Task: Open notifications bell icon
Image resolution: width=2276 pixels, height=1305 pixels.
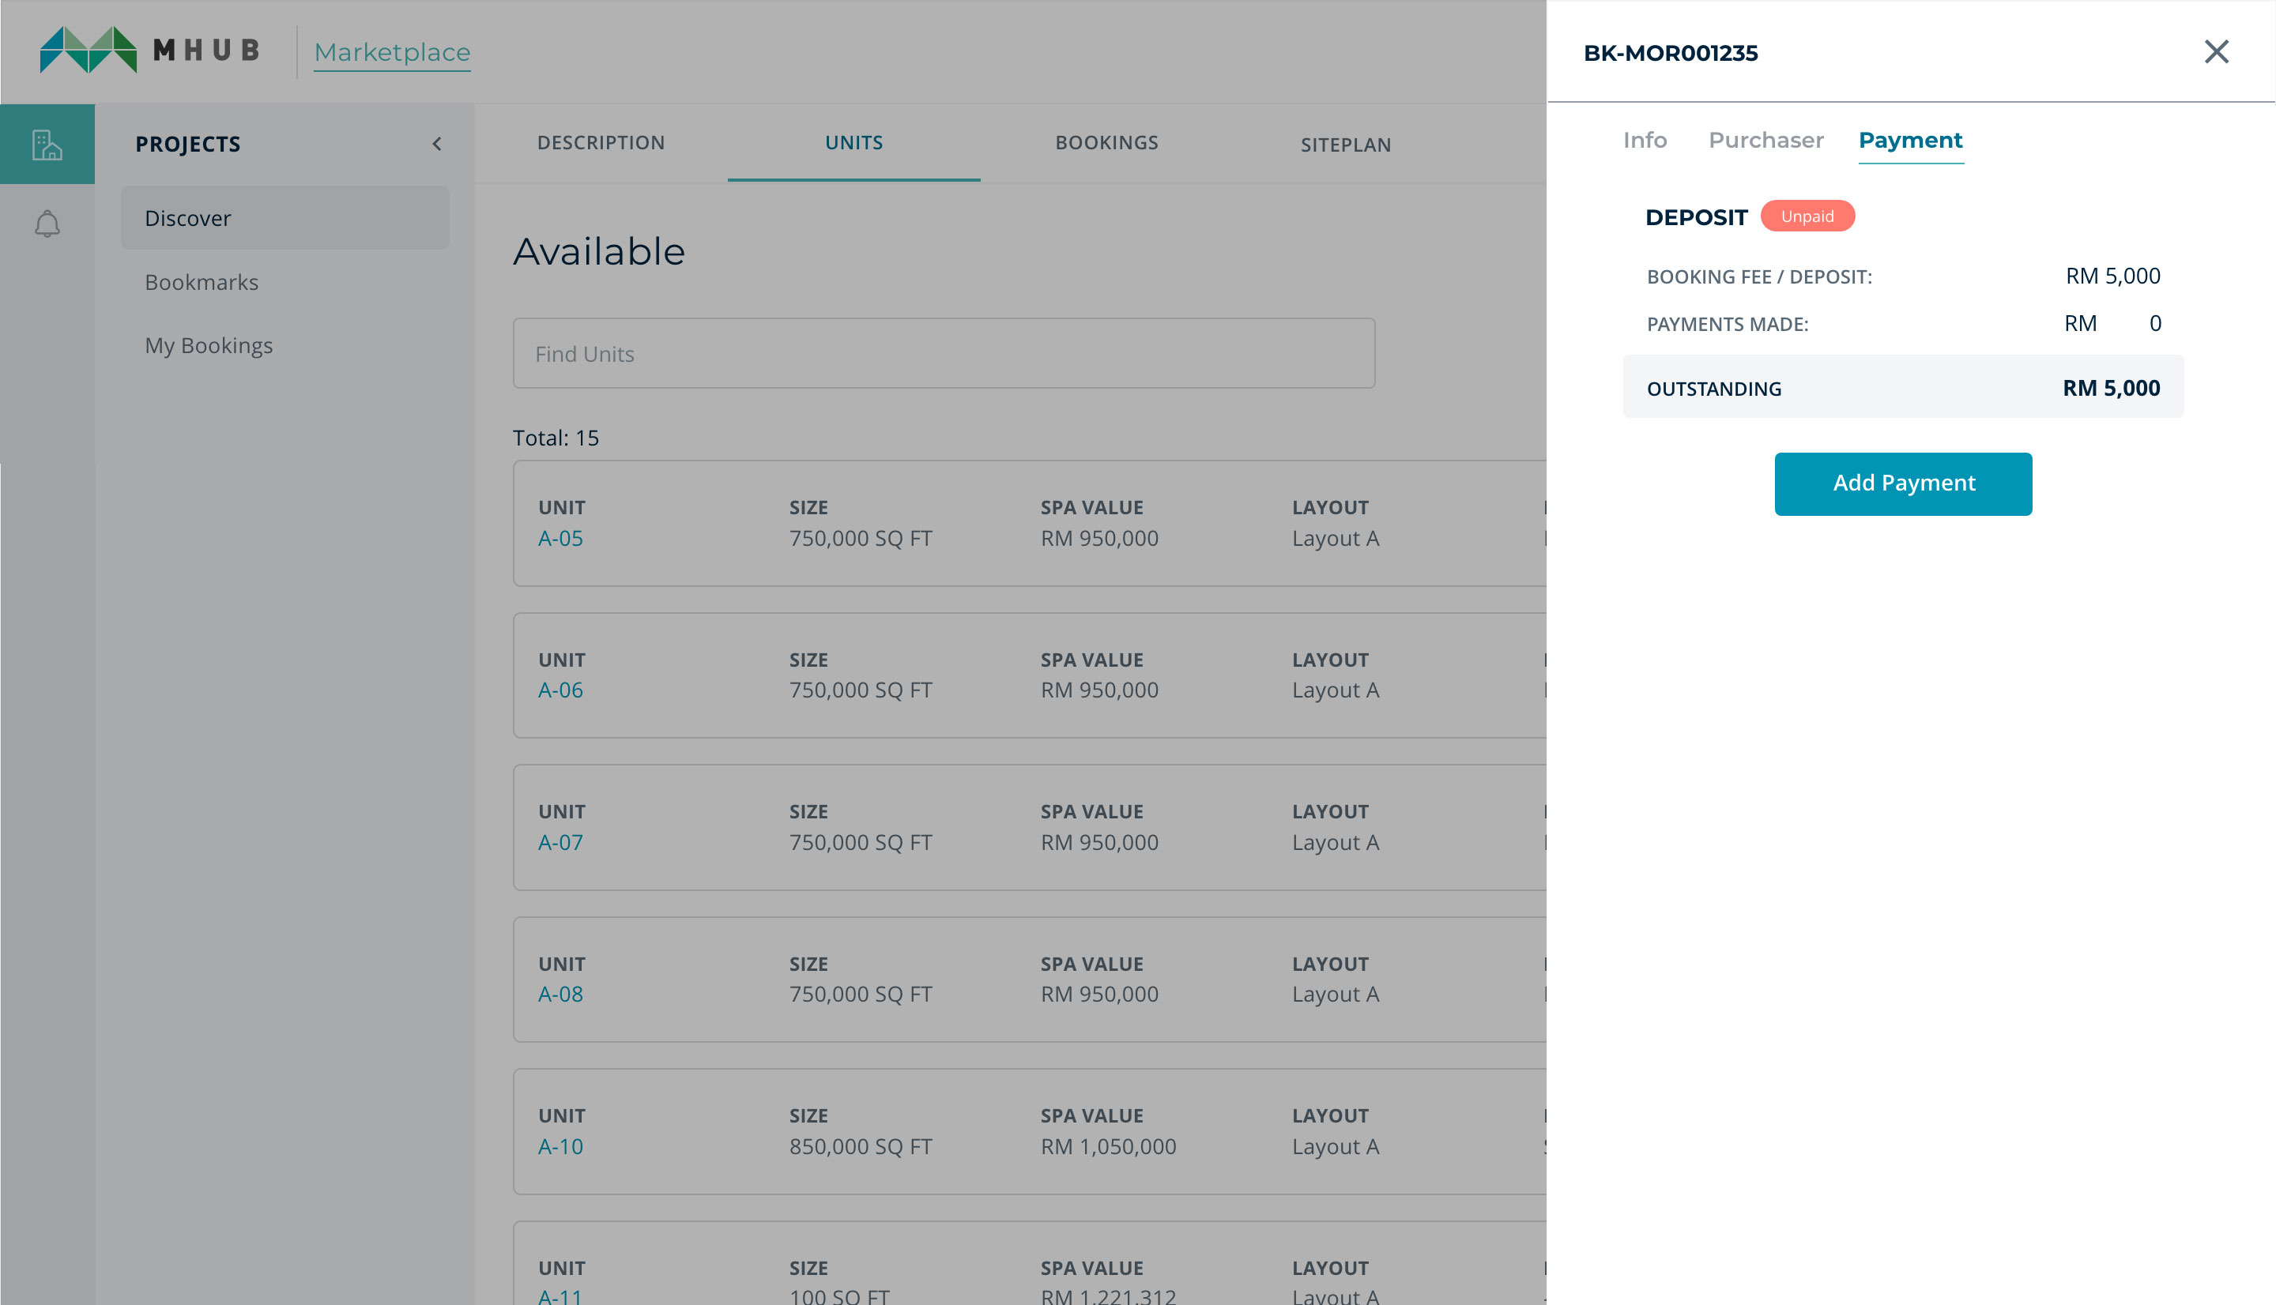Action: click(47, 224)
